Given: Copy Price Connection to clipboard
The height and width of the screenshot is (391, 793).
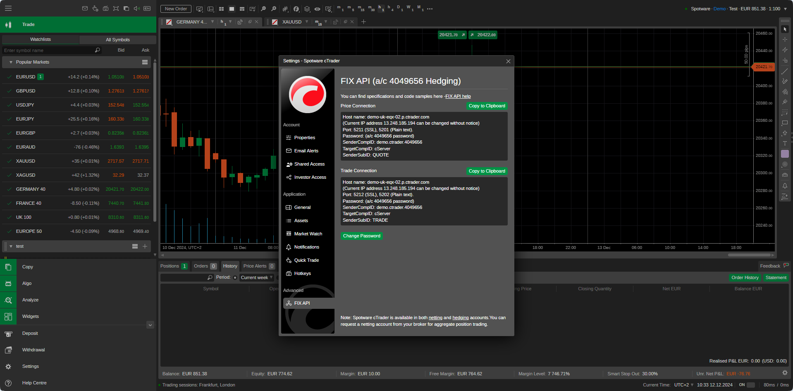Looking at the screenshot, I should point(487,106).
